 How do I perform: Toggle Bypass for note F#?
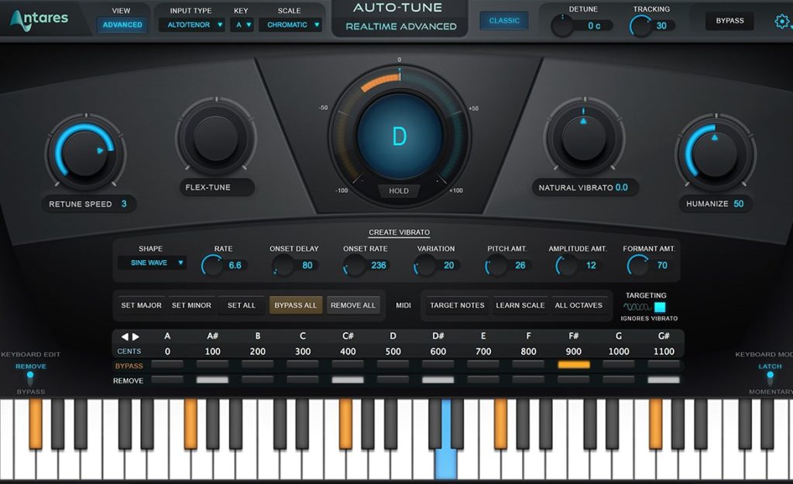point(574,365)
